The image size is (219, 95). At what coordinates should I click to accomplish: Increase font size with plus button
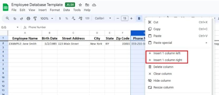(131, 18)
